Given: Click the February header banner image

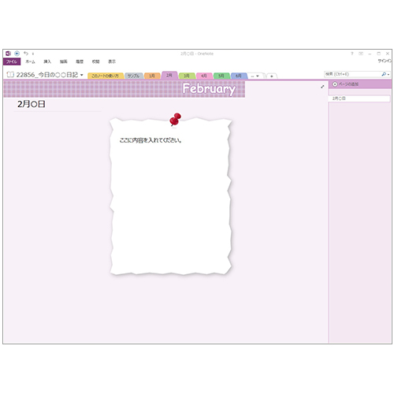Looking at the screenshot, I should [x=125, y=89].
